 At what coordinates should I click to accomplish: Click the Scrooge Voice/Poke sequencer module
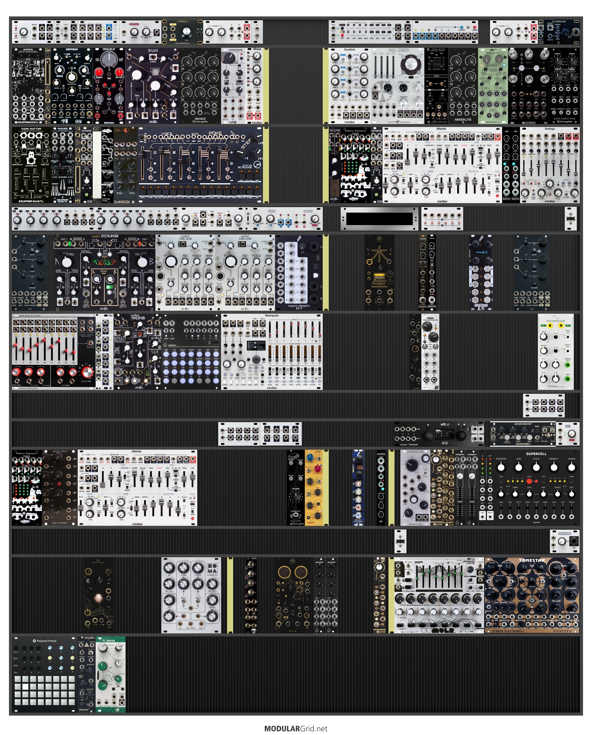[x=201, y=165]
